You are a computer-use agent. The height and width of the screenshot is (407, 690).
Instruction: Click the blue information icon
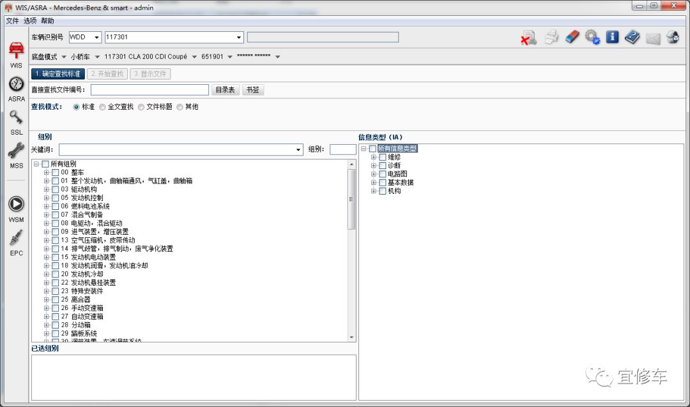click(x=612, y=37)
